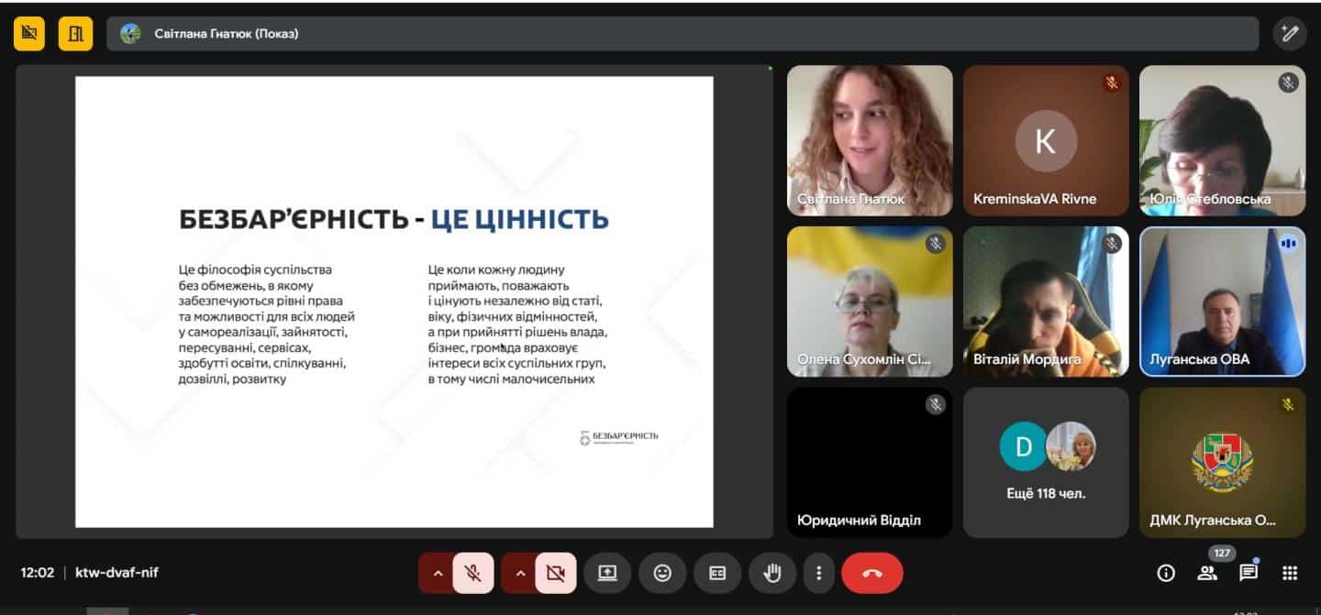Viewport: 1321px width, 615px height.
Task: Open the emoji reactions picker
Action: (x=662, y=574)
